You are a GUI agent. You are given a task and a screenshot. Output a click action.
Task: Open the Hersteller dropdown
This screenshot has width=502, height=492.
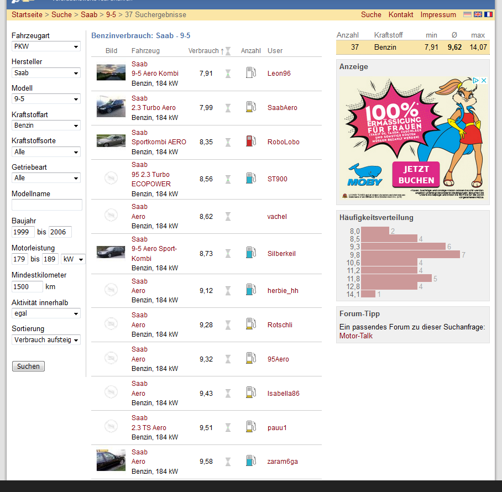(46, 73)
